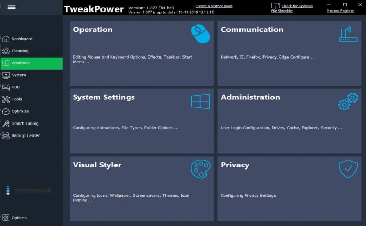This screenshot has width=366, height=226.
Task: Click 'User Login Configuration, Drives' description
Action: coord(281,128)
